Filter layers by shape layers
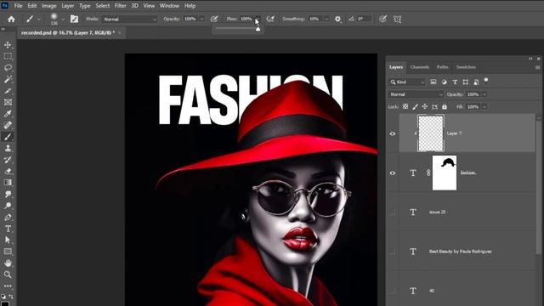This screenshot has width=544, height=306. coord(466,82)
